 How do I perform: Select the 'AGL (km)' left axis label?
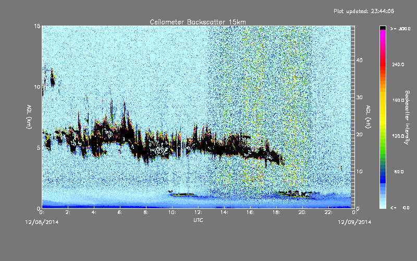click(x=29, y=117)
